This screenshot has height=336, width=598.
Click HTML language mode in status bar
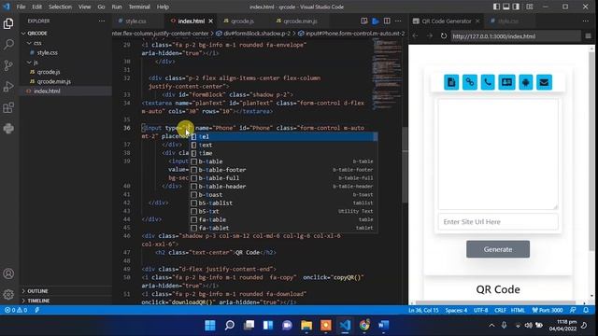tap(518, 310)
